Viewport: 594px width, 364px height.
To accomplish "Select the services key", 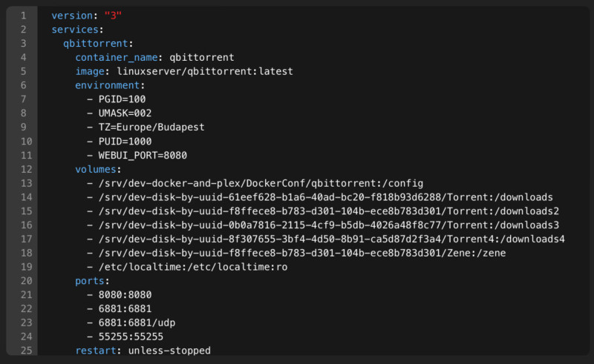I will (x=75, y=30).
